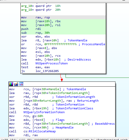Select arg_18 variable definition
This screenshot has width=129, height=140.
tap(41, 10)
